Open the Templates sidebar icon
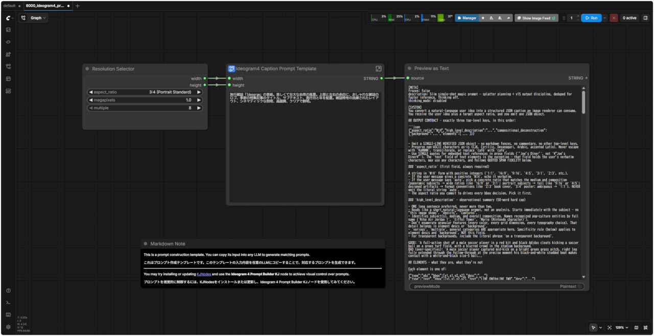Viewport: 654px width, 336px height. (x=8, y=79)
